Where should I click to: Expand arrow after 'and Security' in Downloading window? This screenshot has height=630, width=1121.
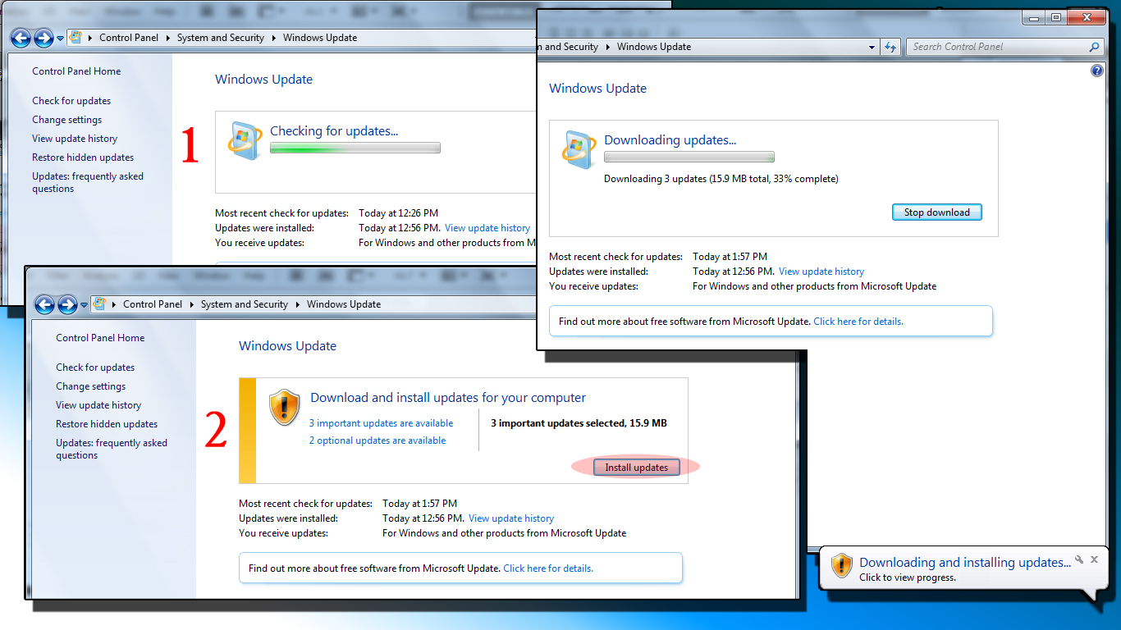tap(608, 47)
